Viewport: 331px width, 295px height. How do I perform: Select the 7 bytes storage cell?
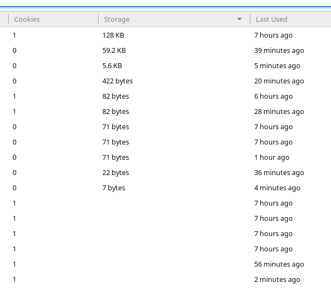pyautogui.click(x=114, y=188)
